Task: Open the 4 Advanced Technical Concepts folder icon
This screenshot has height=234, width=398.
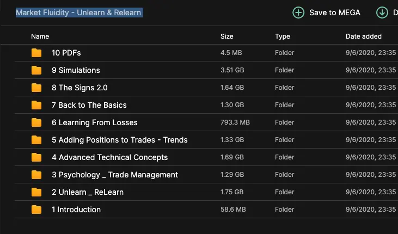Action: pyautogui.click(x=36, y=157)
